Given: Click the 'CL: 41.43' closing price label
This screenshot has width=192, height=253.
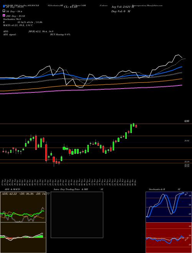Looking at the screenshot, I should coord(71,7).
